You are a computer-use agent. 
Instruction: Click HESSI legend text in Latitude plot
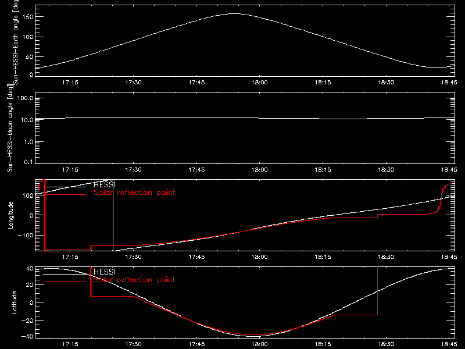(104, 272)
